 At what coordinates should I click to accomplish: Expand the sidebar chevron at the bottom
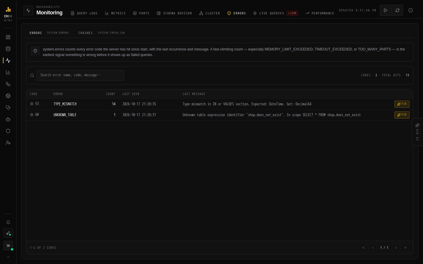(x=8, y=257)
